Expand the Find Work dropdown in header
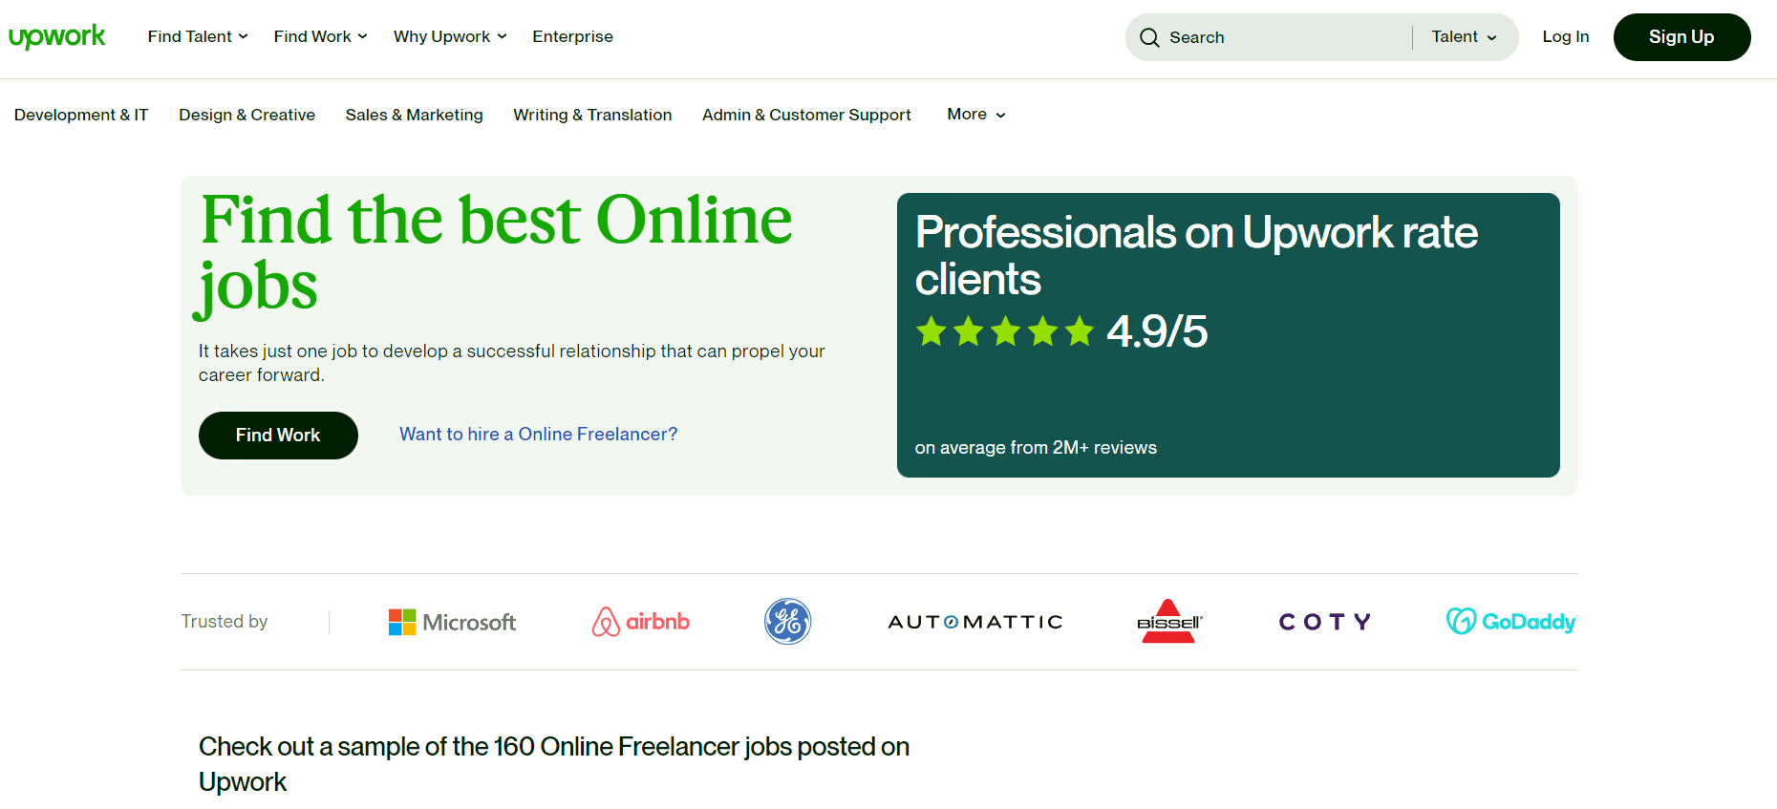 pos(320,36)
